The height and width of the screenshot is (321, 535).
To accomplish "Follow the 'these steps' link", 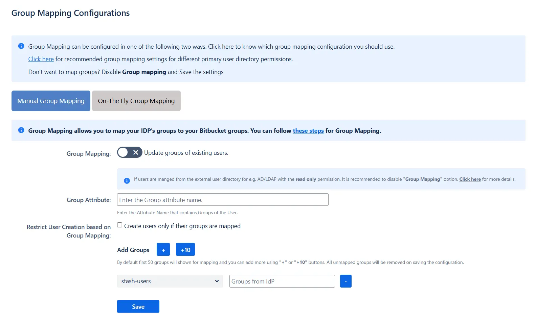I will pos(308,131).
